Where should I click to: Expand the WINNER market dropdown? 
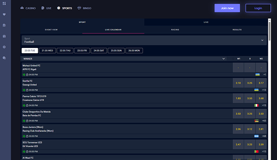124,59
